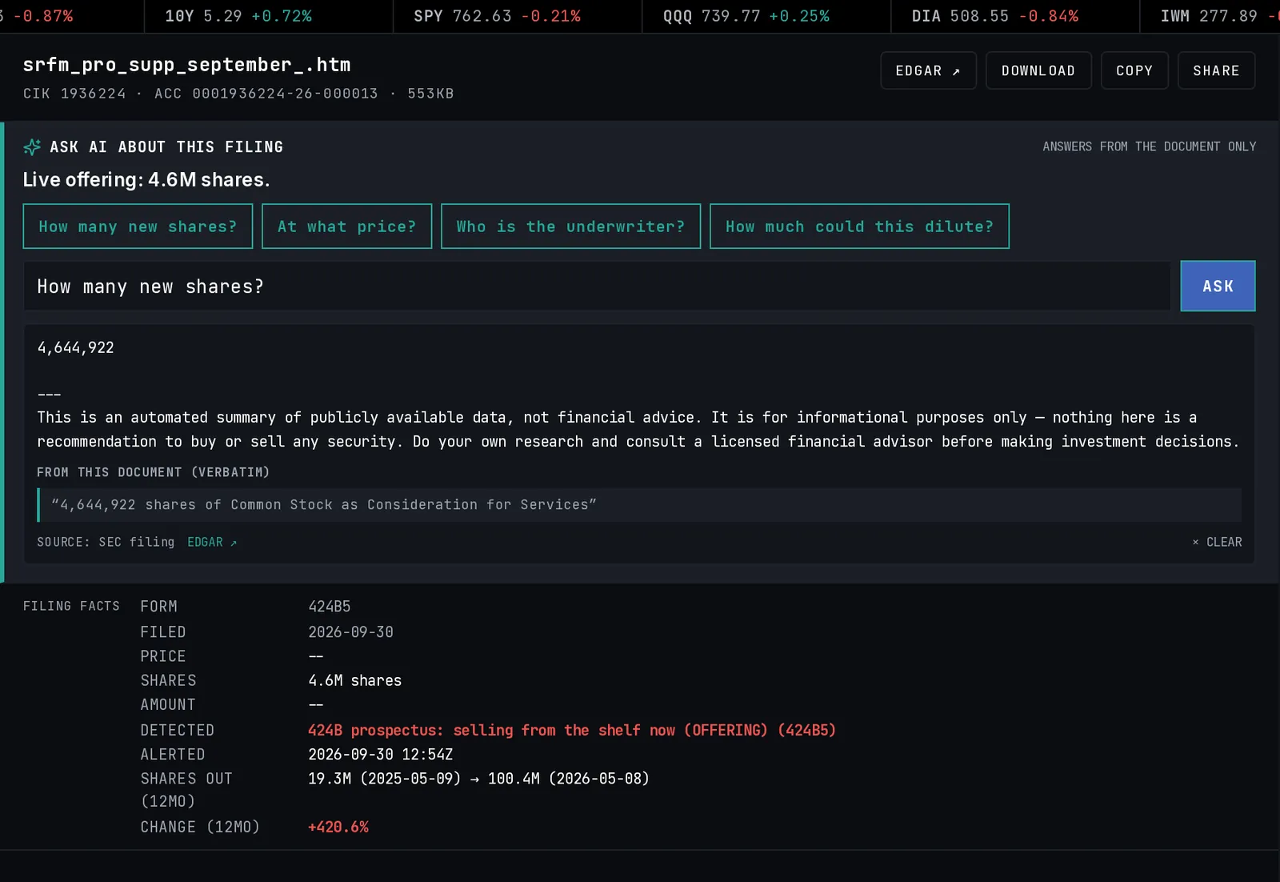Screen dimensions: 1280x882
Task: Submit the question with the ASK button
Action: click(1218, 287)
